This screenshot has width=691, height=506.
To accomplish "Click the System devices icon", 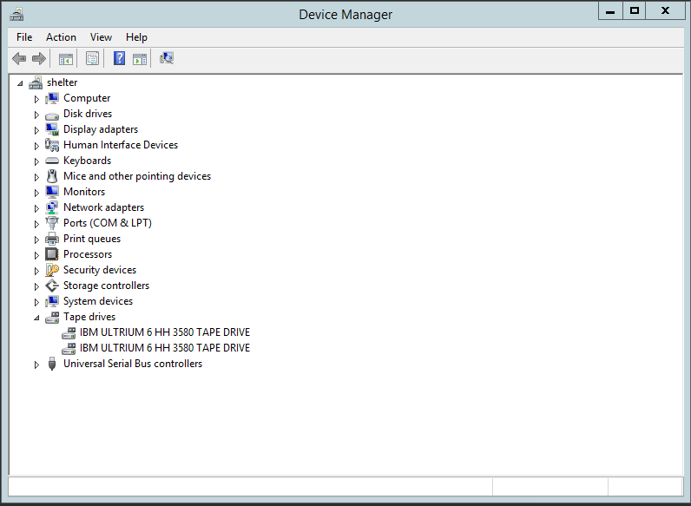I will [x=52, y=301].
